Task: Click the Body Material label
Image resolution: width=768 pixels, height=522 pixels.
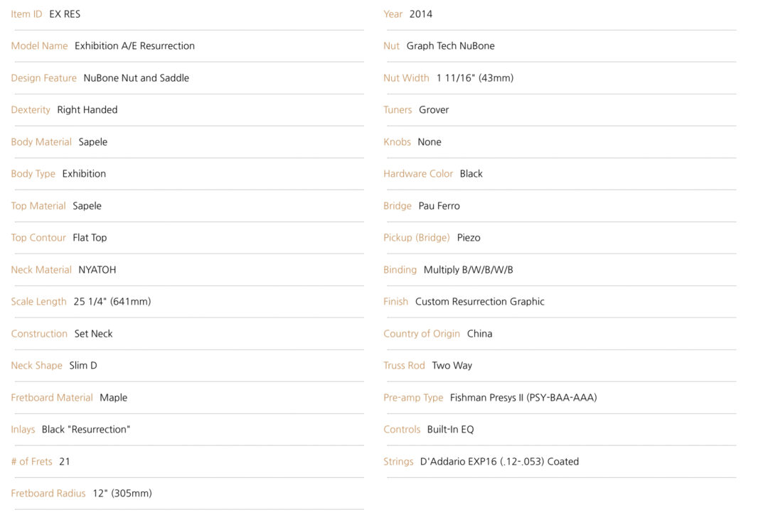Action: (41, 142)
